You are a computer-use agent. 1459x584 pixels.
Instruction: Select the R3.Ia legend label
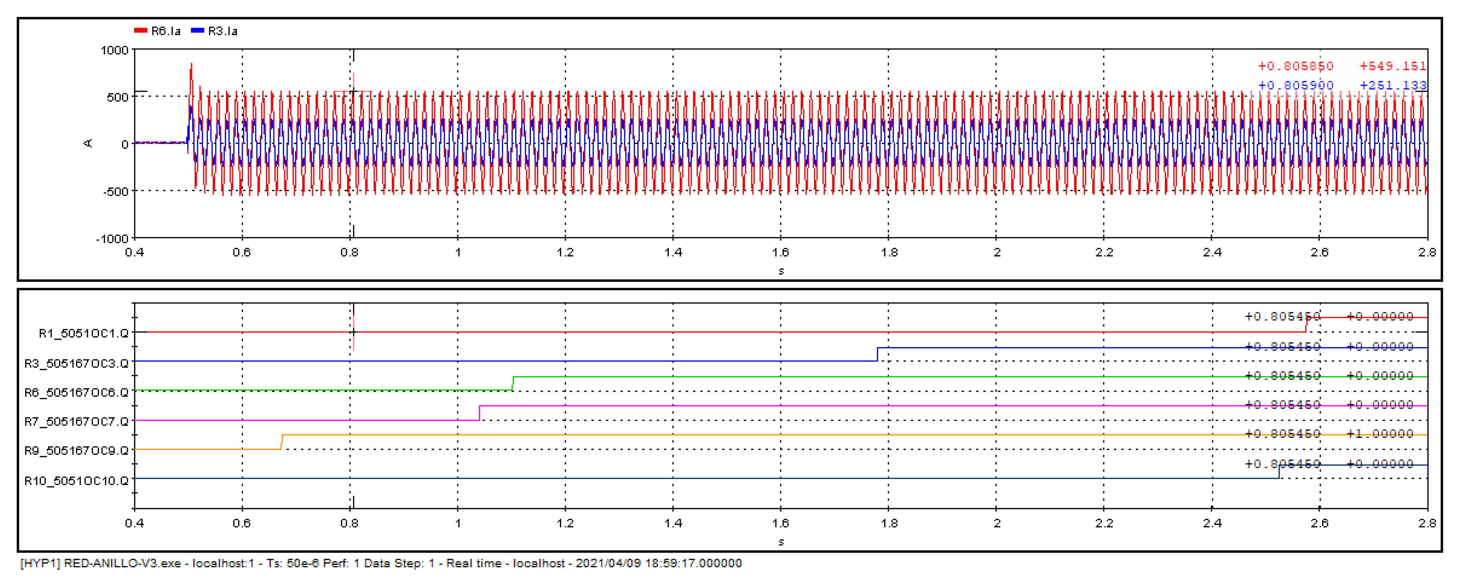pyautogui.click(x=222, y=31)
